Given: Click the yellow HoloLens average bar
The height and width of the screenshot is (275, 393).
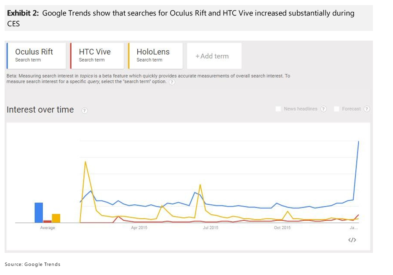Looking at the screenshot, I should 56,218.
